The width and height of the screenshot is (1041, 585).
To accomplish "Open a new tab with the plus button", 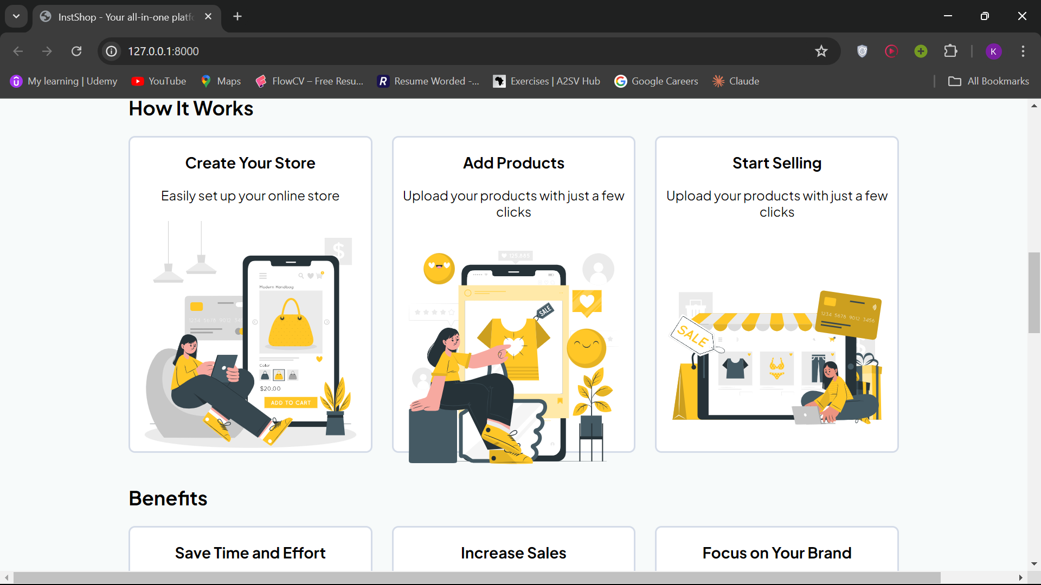I will 237,16.
